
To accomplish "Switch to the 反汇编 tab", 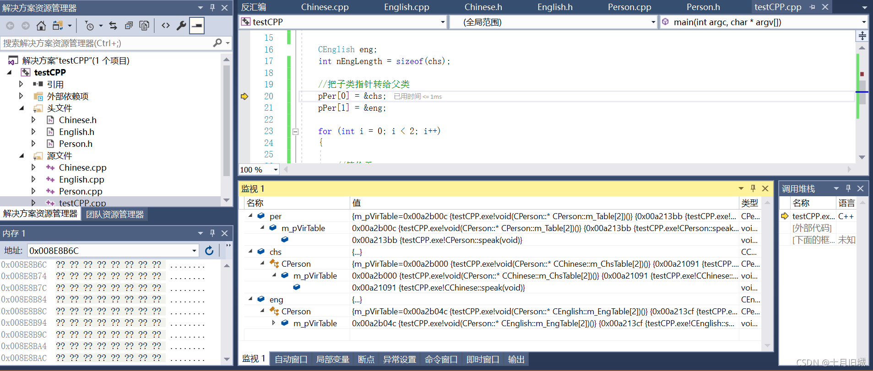I will pos(254,7).
